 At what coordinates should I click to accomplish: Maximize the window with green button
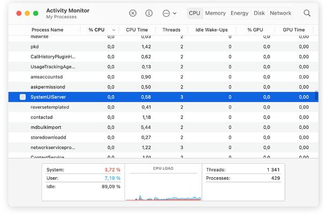[x=35, y=13]
